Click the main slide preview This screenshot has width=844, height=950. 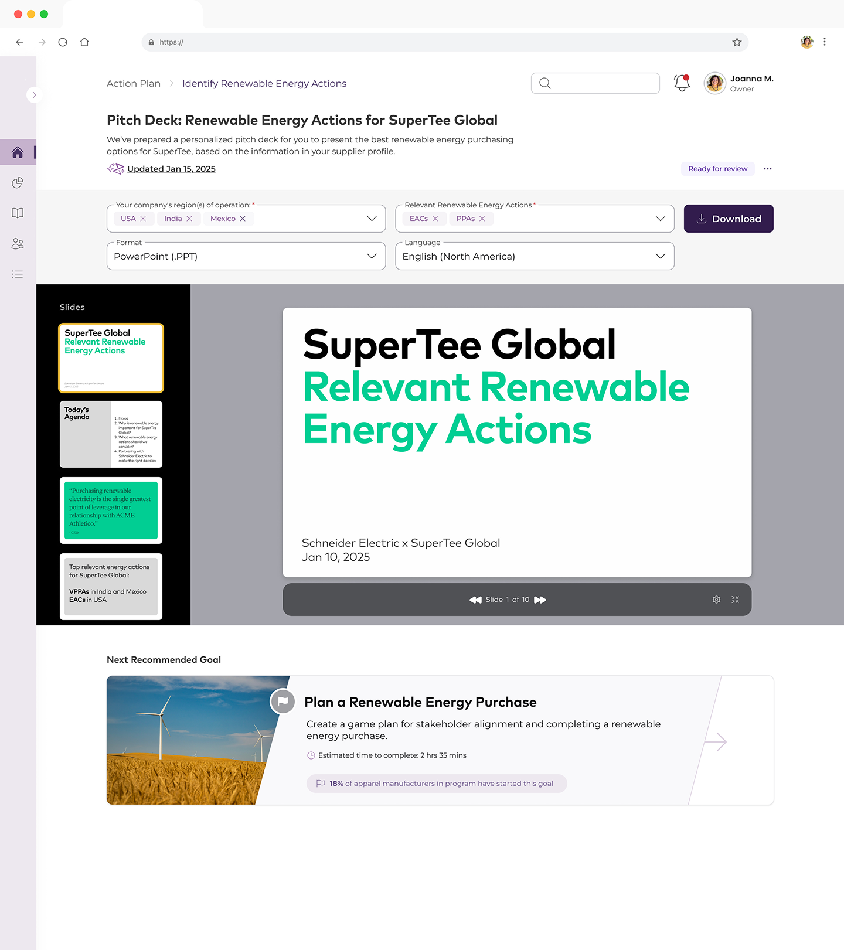coord(517,442)
